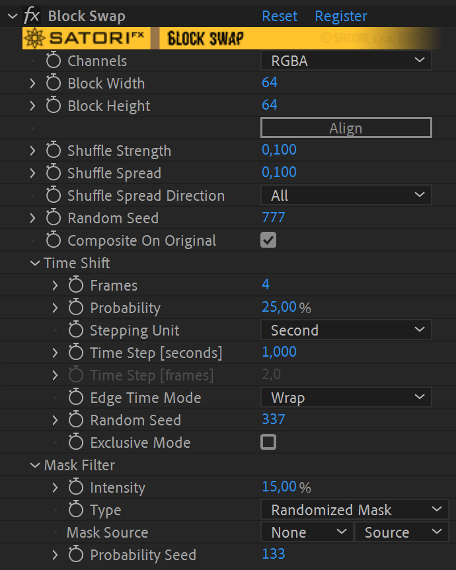Image resolution: width=456 pixels, height=570 pixels.
Task: Uncheck Composite On Original
Action: point(268,240)
